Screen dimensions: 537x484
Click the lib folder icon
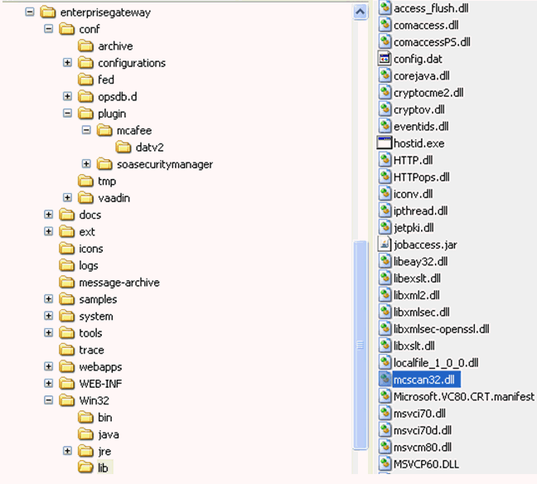coord(85,468)
